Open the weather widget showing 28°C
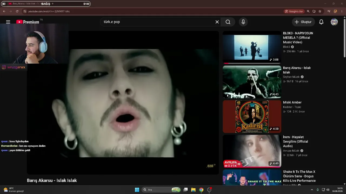The width and height of the screenshot is (346, 194). tap(14, 190)
